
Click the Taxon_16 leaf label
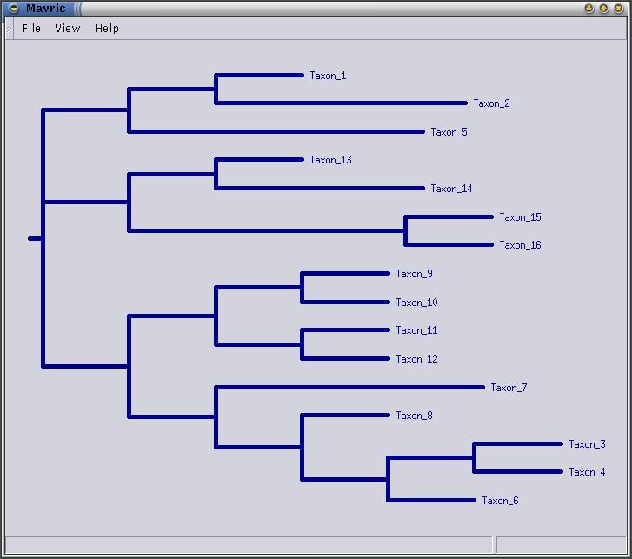pyautogui.click(x=520, y=245)
